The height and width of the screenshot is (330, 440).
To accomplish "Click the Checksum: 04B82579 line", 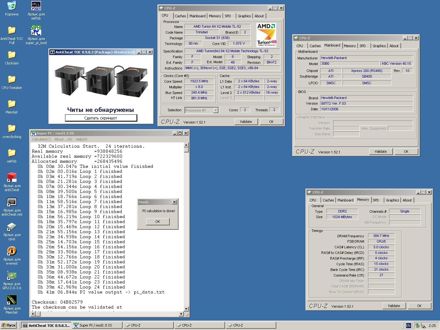I will coord(57,302).
